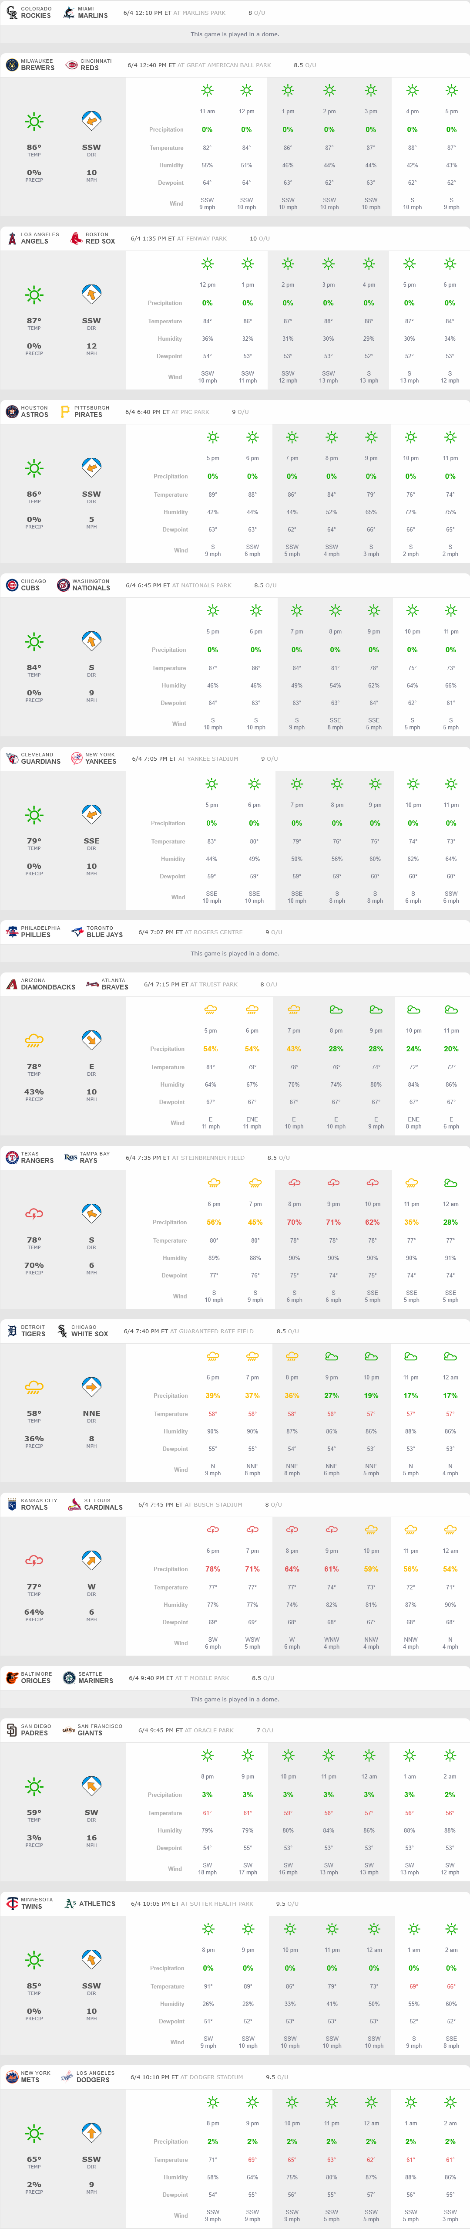Click the Cincinnati Reds team logo
The image size is (470, 2229).
tap(72, 65)
